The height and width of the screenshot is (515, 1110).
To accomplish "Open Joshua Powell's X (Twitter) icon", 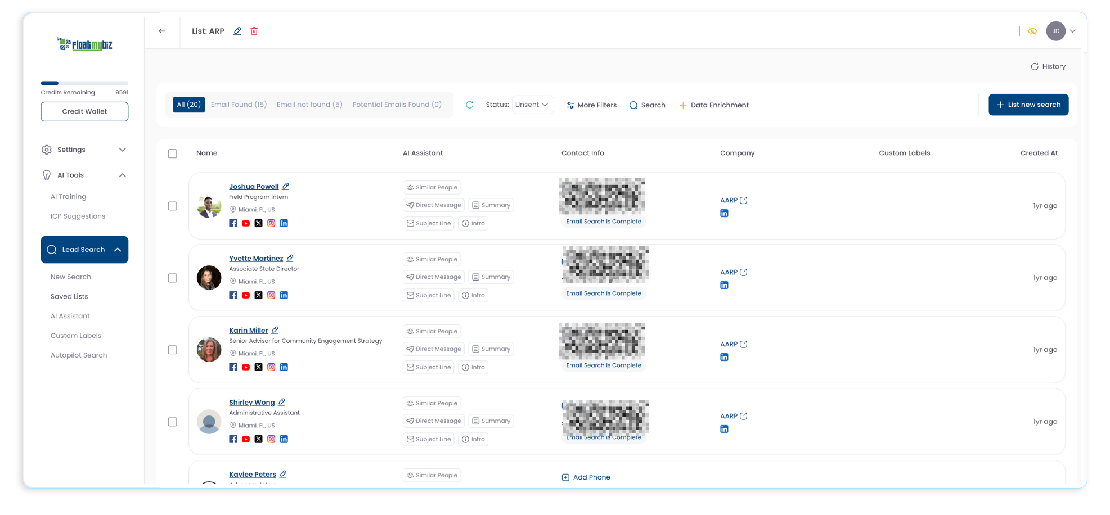I will click(258, 223).
